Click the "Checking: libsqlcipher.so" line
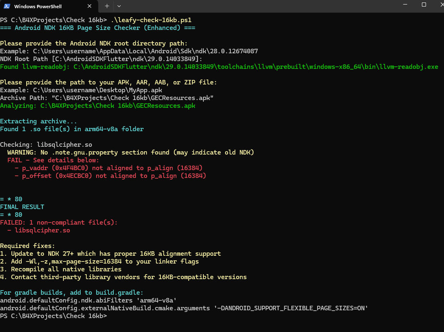The width and height of the screenshot is (444, 332). click(46, 145)
